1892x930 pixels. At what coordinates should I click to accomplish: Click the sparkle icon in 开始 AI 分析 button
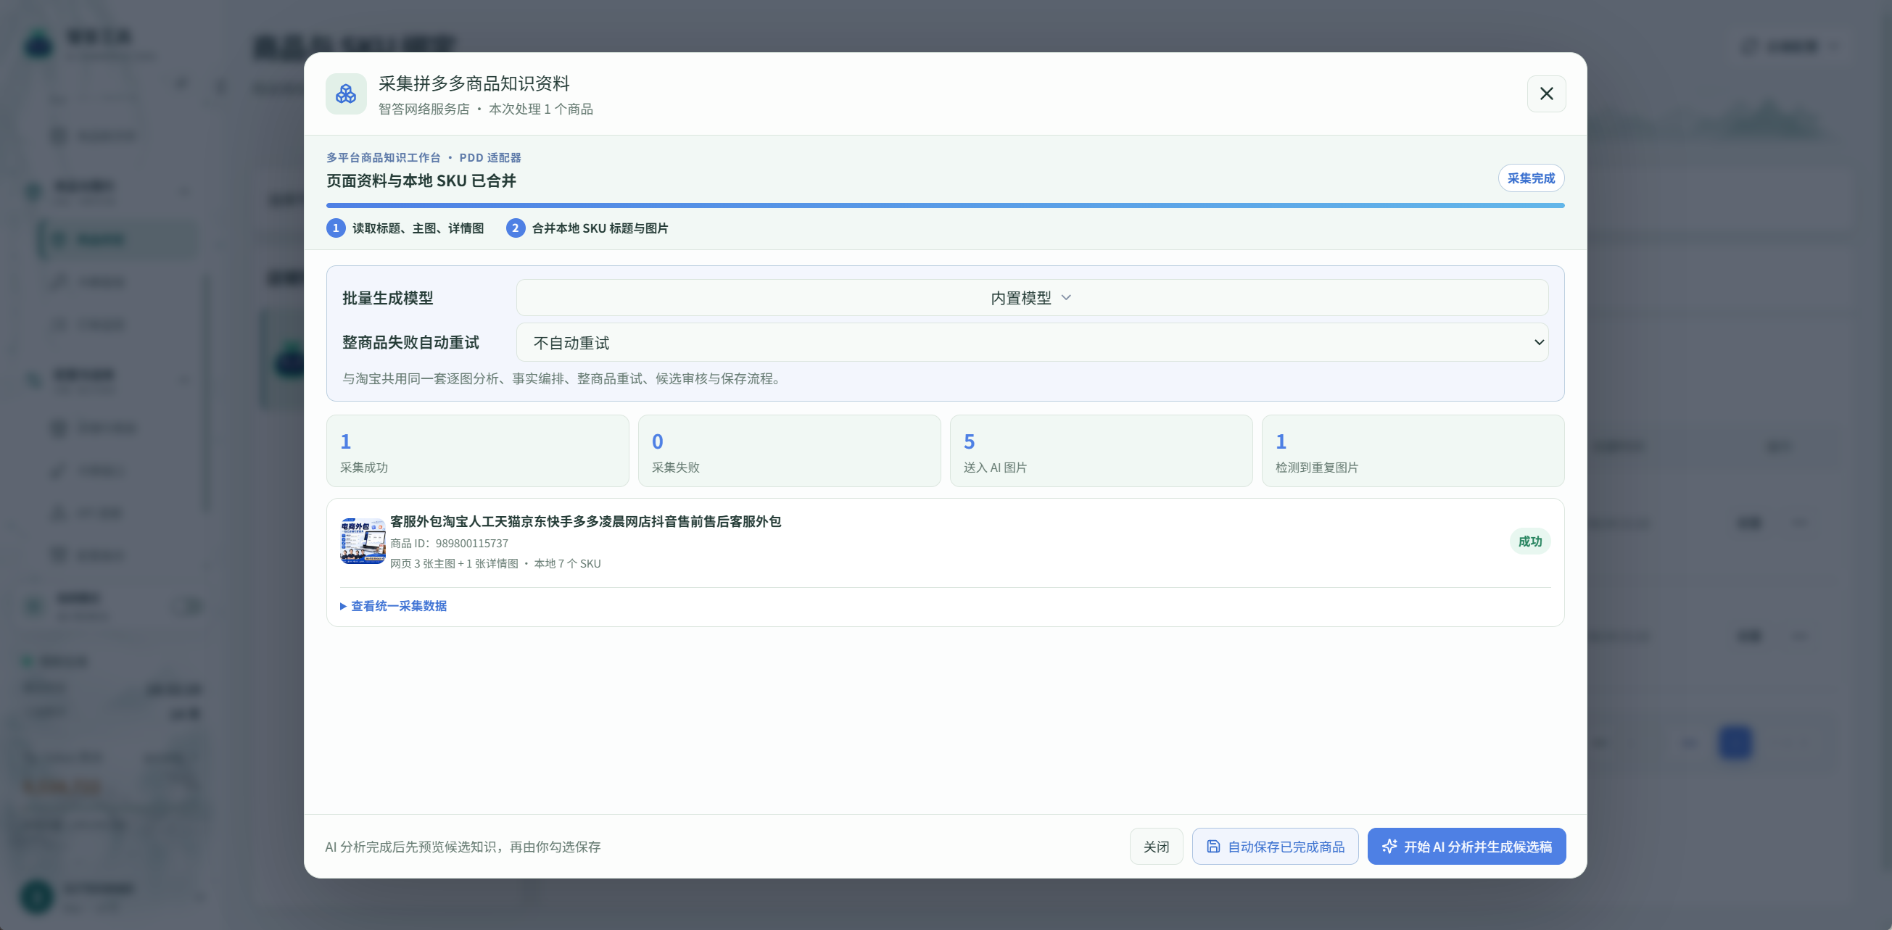(x=1389, y=847)
